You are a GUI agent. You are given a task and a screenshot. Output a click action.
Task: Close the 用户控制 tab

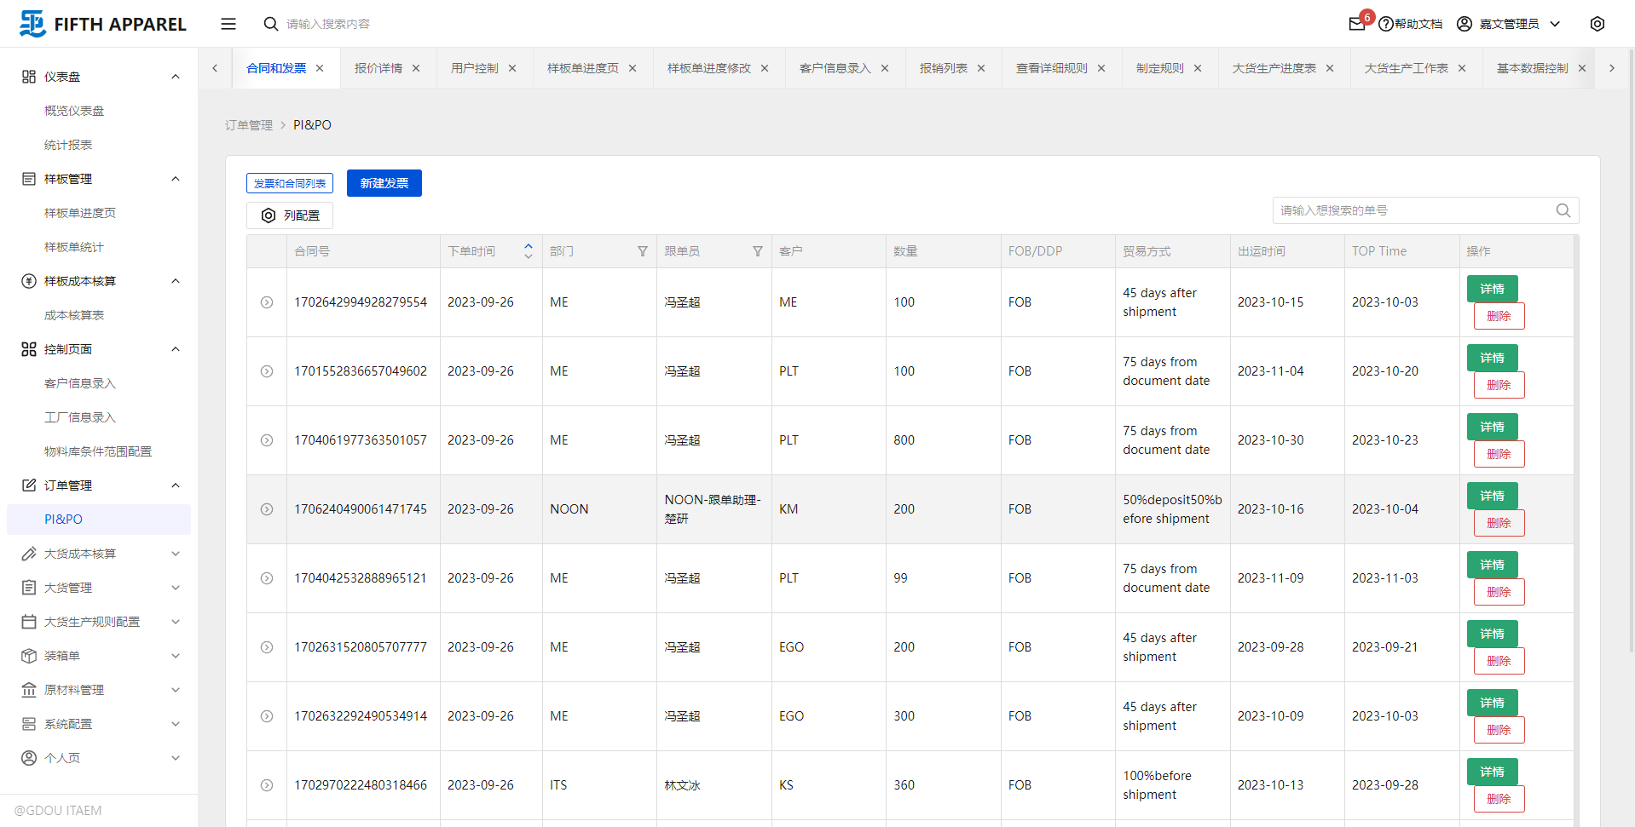coord(512,68)
